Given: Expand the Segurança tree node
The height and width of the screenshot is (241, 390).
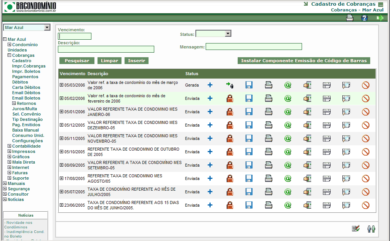Looking at the screenshot, I should [5, 189].
